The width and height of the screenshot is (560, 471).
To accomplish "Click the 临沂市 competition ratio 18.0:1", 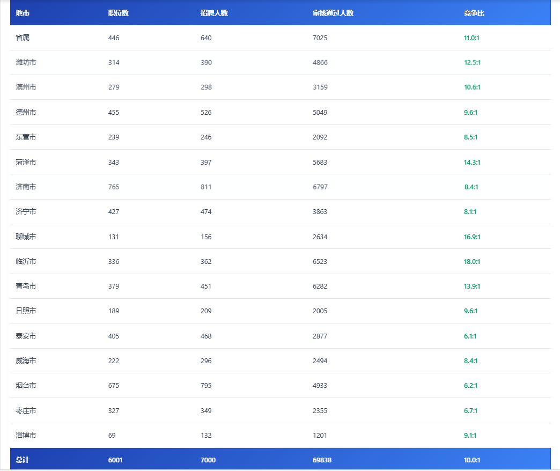I will 471,261.
